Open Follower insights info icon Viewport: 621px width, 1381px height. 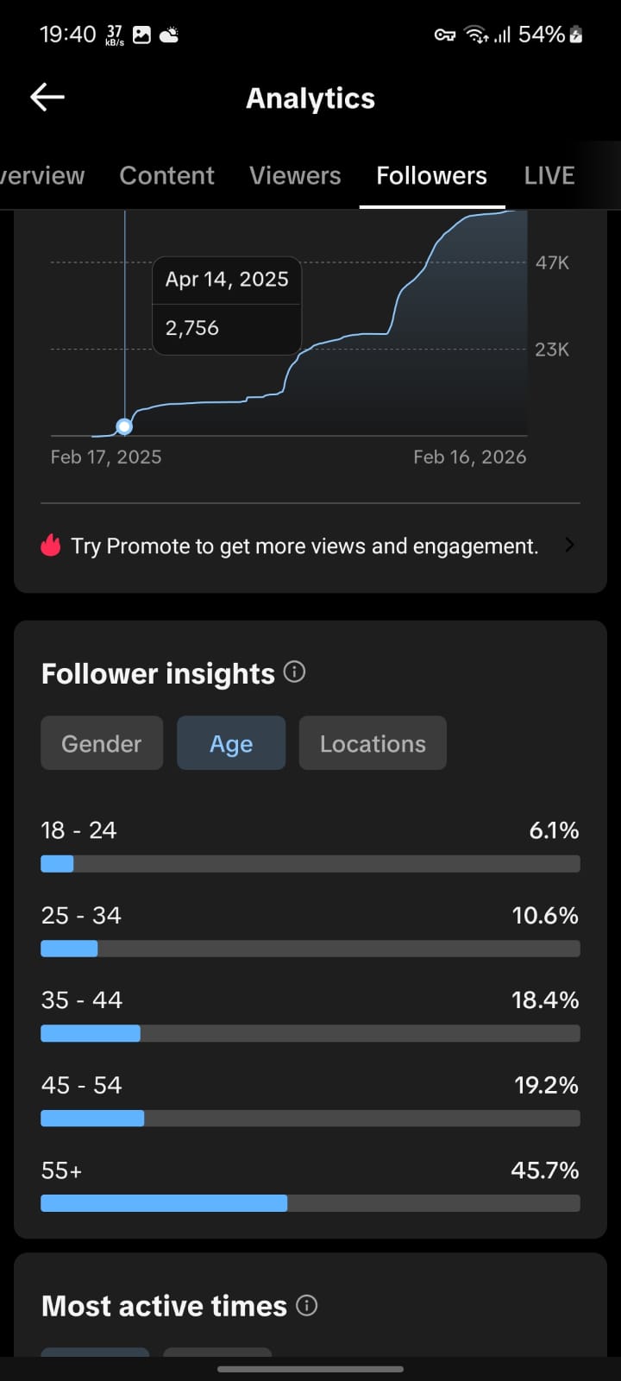pyautogui.click(x=294, y=672)
